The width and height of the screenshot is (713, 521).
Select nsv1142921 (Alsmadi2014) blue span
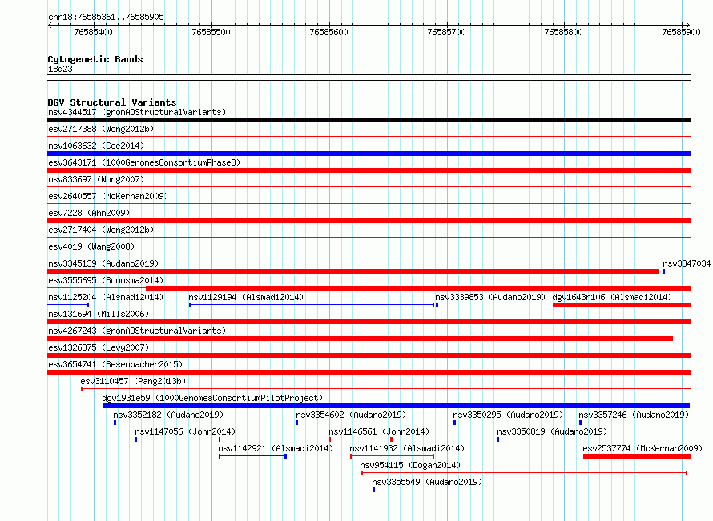click(x=253, y=456)
